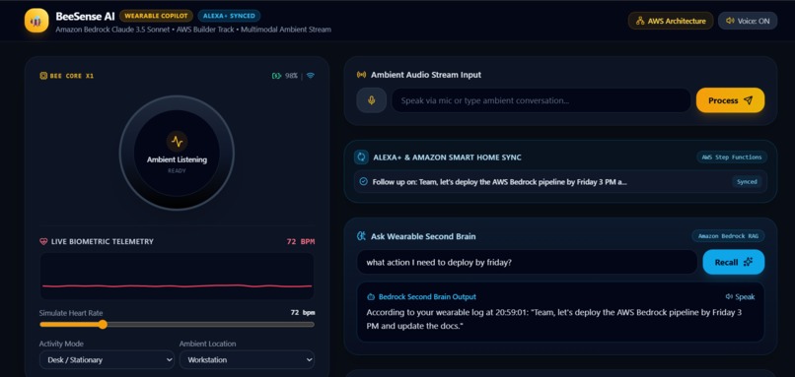
Task: Click the ALEXA+ SYNCED badge
Action: point(229,16)
